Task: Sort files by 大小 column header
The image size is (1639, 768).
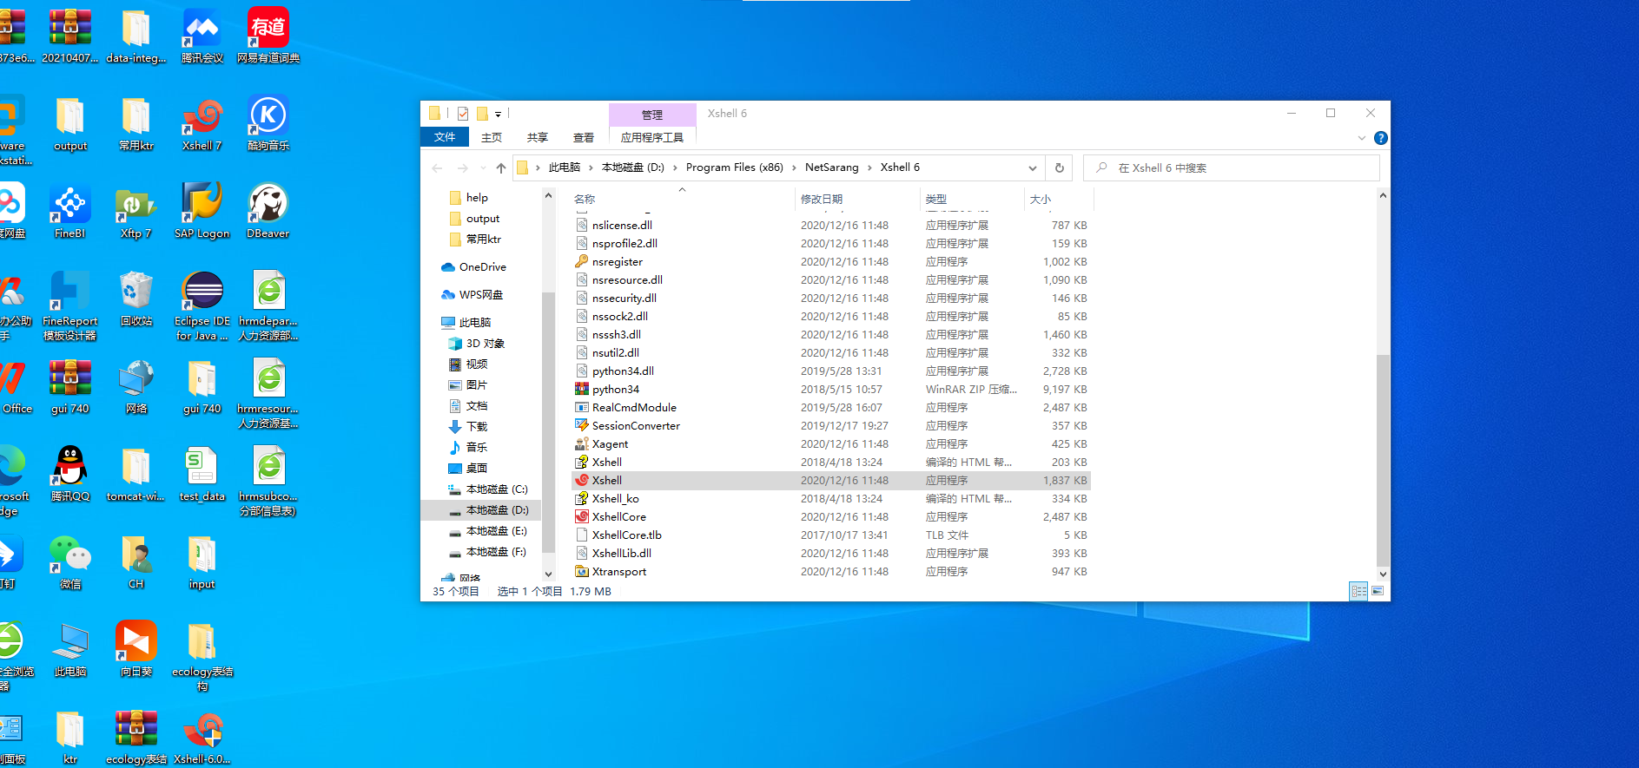Action: click(1058, 199)
